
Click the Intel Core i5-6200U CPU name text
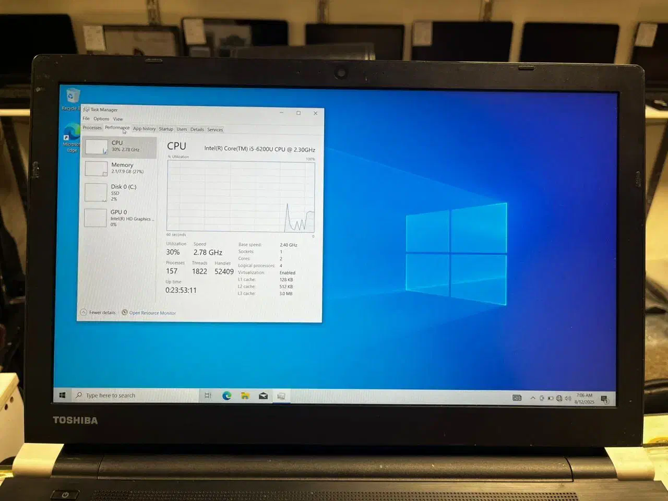(x=259, y=149)
